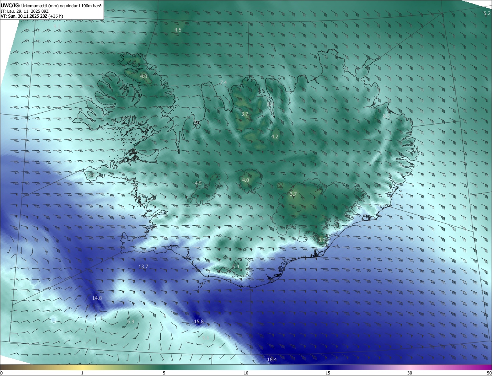Click the 14.8 precipitation value label
The height and width of the screenshot is (376, 492).
click(97, 298)
